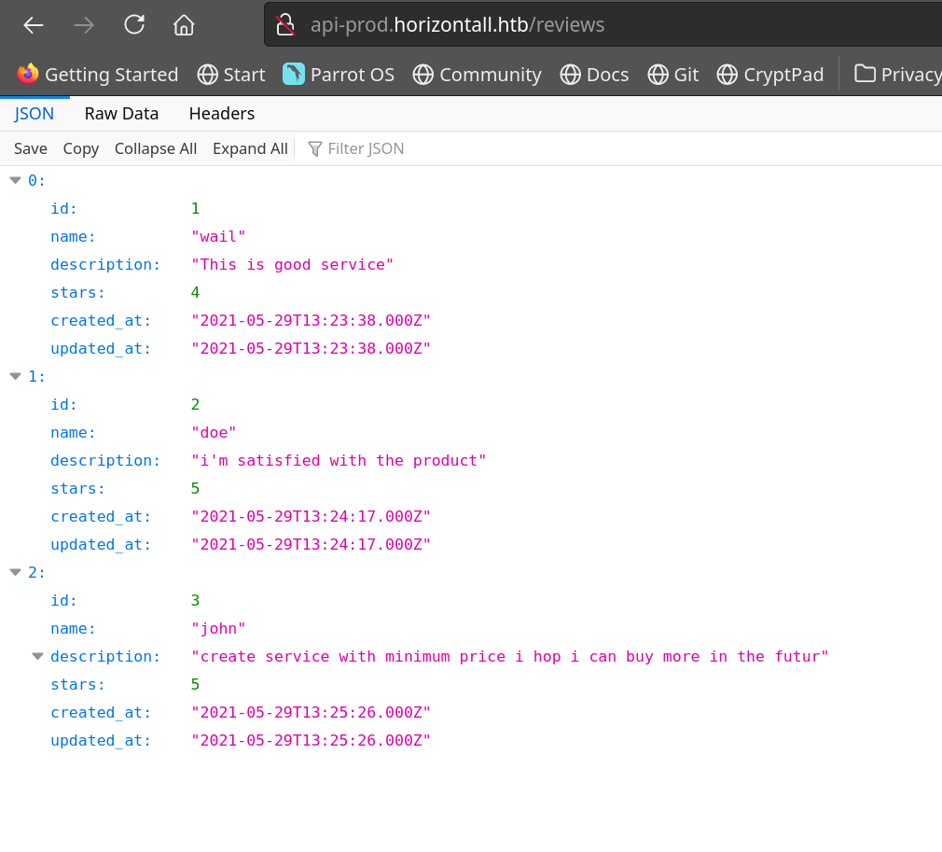Image resolution: width=942 pixels, height=852 pixels.
Task: Click the Save button in JSON toolbar
Action: tap(31, 149)
